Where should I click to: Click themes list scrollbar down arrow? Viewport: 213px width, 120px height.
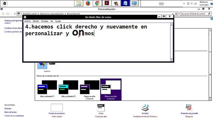tap(210, 99)
